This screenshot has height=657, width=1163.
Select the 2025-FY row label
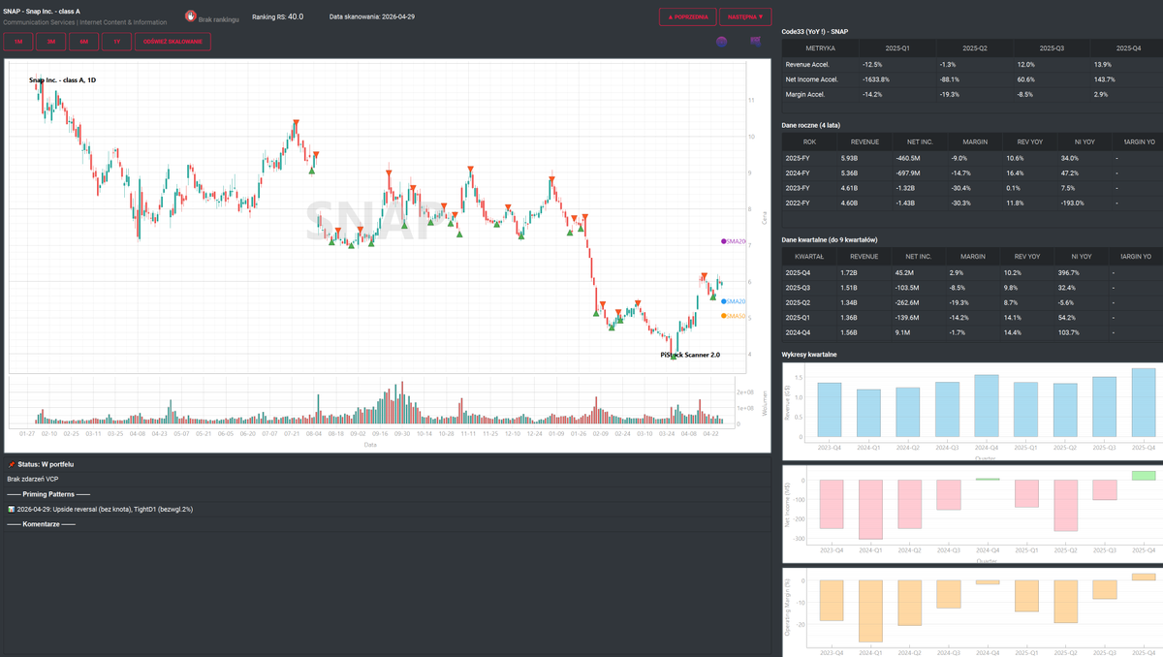pos(797,158)
